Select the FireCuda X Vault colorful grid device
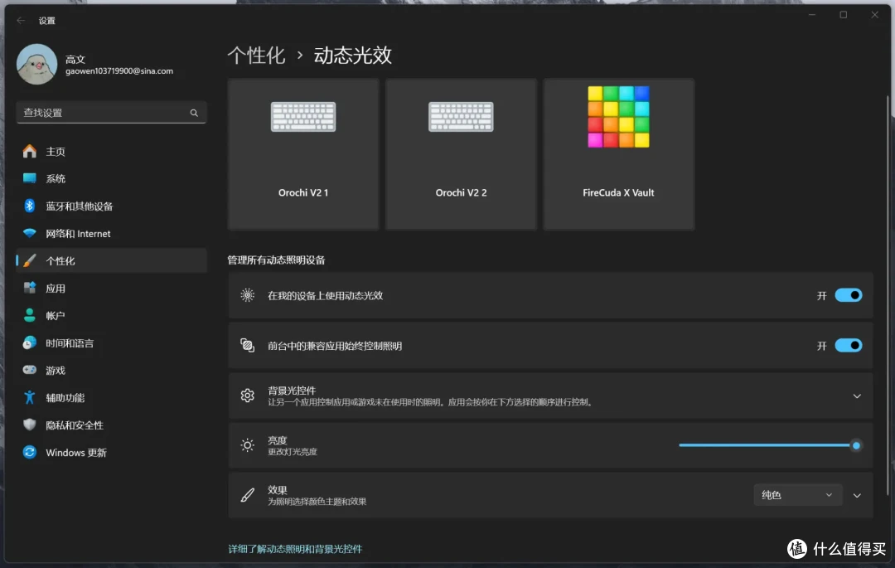 coord(619,154)
